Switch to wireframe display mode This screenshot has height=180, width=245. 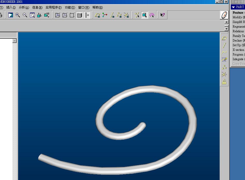click(x=58, y=15)
